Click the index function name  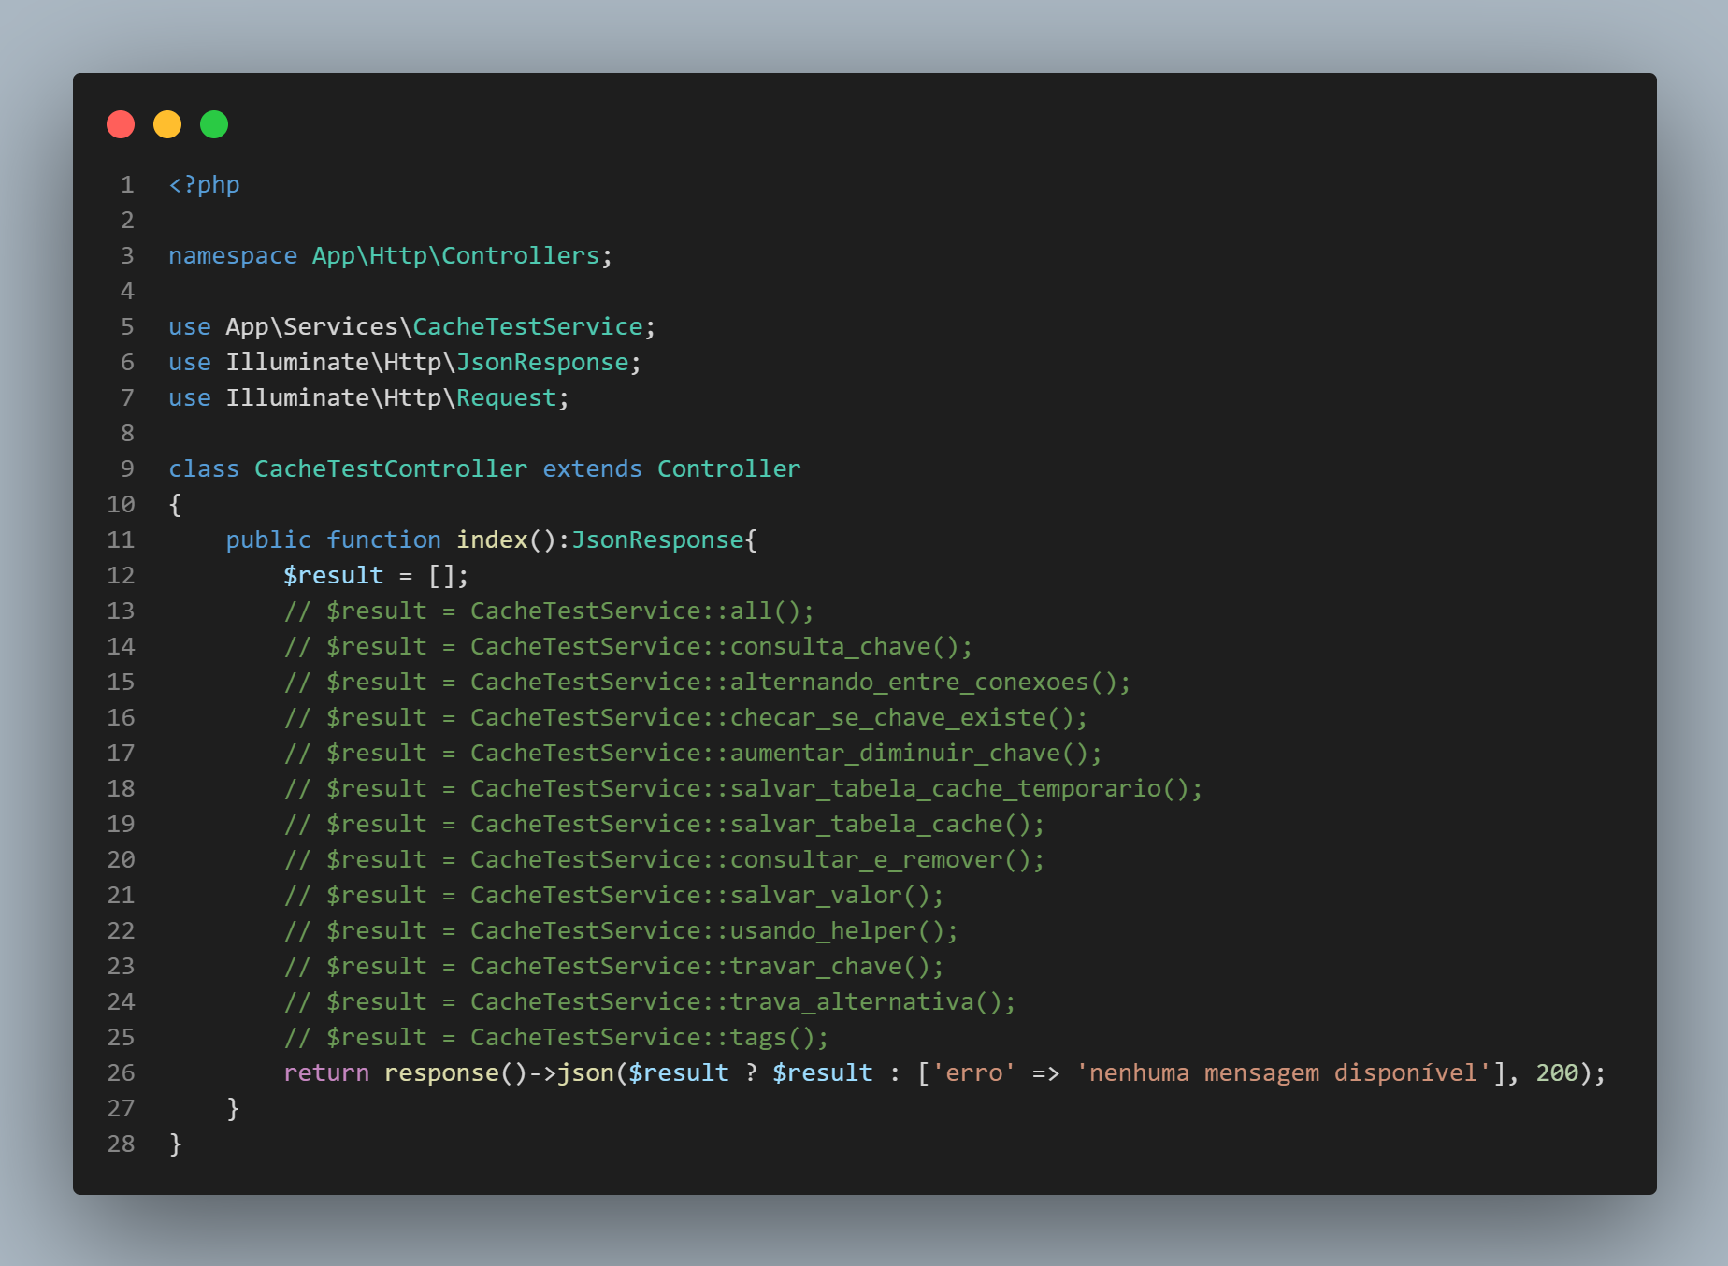point(492,540)
